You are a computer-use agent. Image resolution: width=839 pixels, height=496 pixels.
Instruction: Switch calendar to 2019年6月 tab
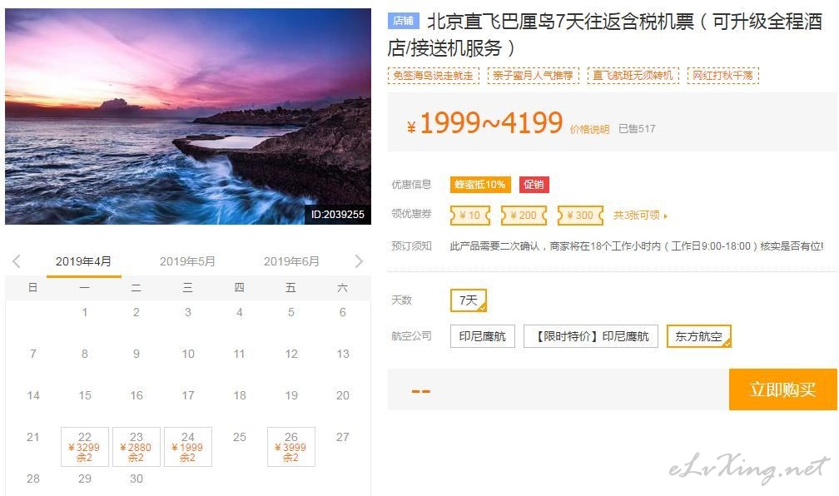pos(291,261)
